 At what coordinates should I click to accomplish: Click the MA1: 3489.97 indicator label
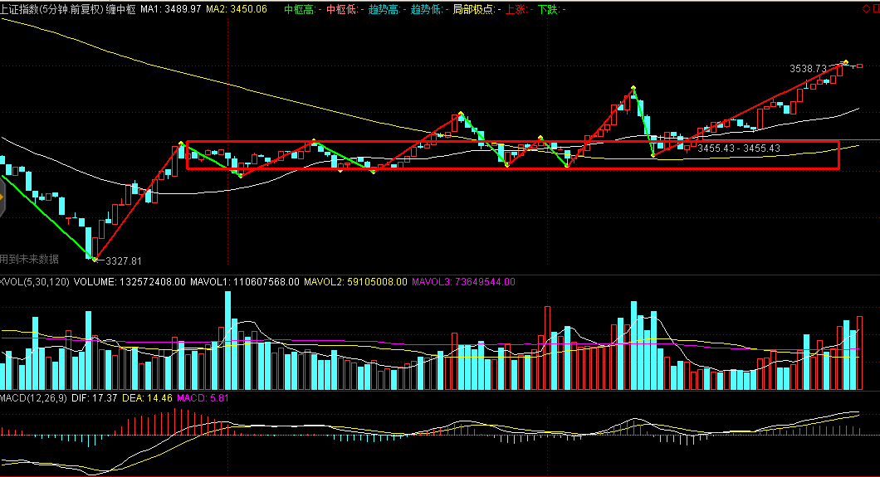171,9
